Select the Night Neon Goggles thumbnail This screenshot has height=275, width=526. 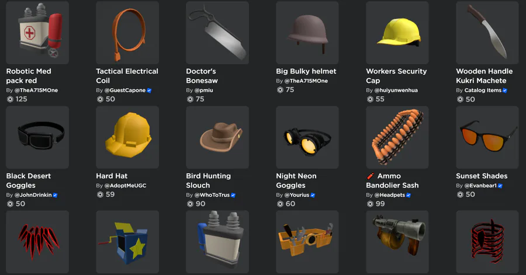pyautogui.click(x=307, y=137)
